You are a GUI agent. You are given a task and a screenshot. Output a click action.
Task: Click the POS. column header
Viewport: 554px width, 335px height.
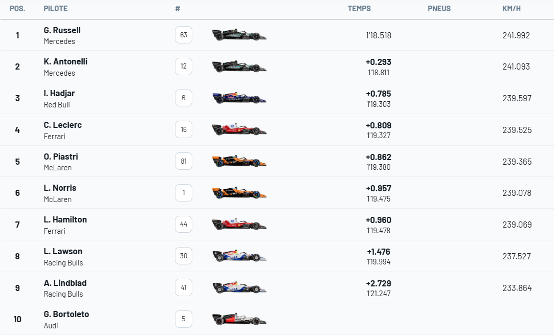[17, 9]
